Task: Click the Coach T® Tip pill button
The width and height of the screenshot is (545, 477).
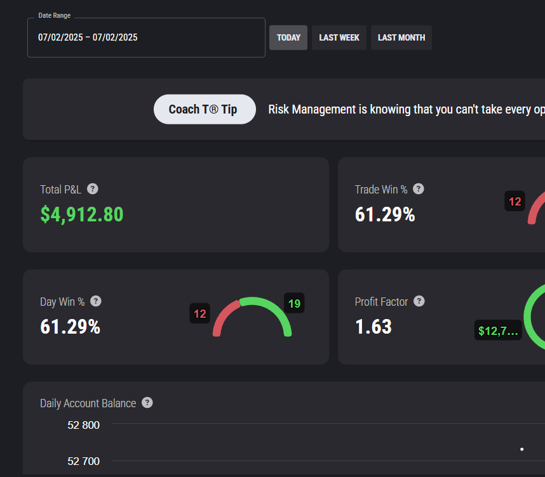Action: click(205, 109)
